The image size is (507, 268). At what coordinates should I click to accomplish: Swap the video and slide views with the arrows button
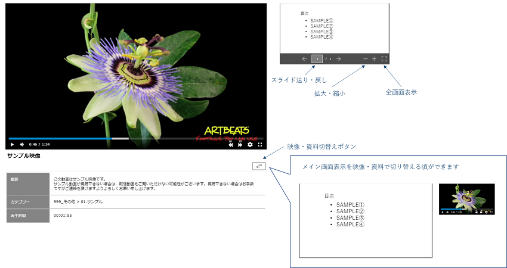(x=259, y=166)
